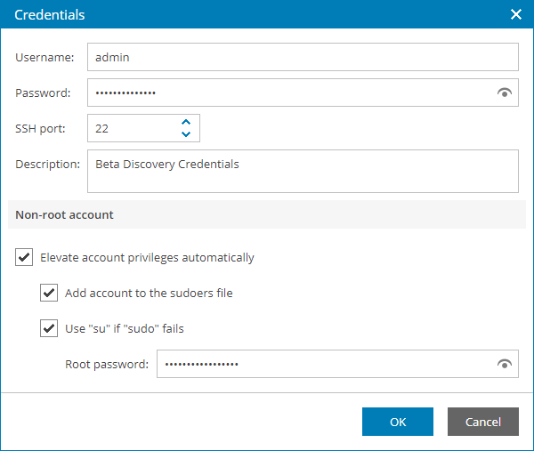Click the Username label text
This screenshot has width=534, height=451.
point(44,57)
